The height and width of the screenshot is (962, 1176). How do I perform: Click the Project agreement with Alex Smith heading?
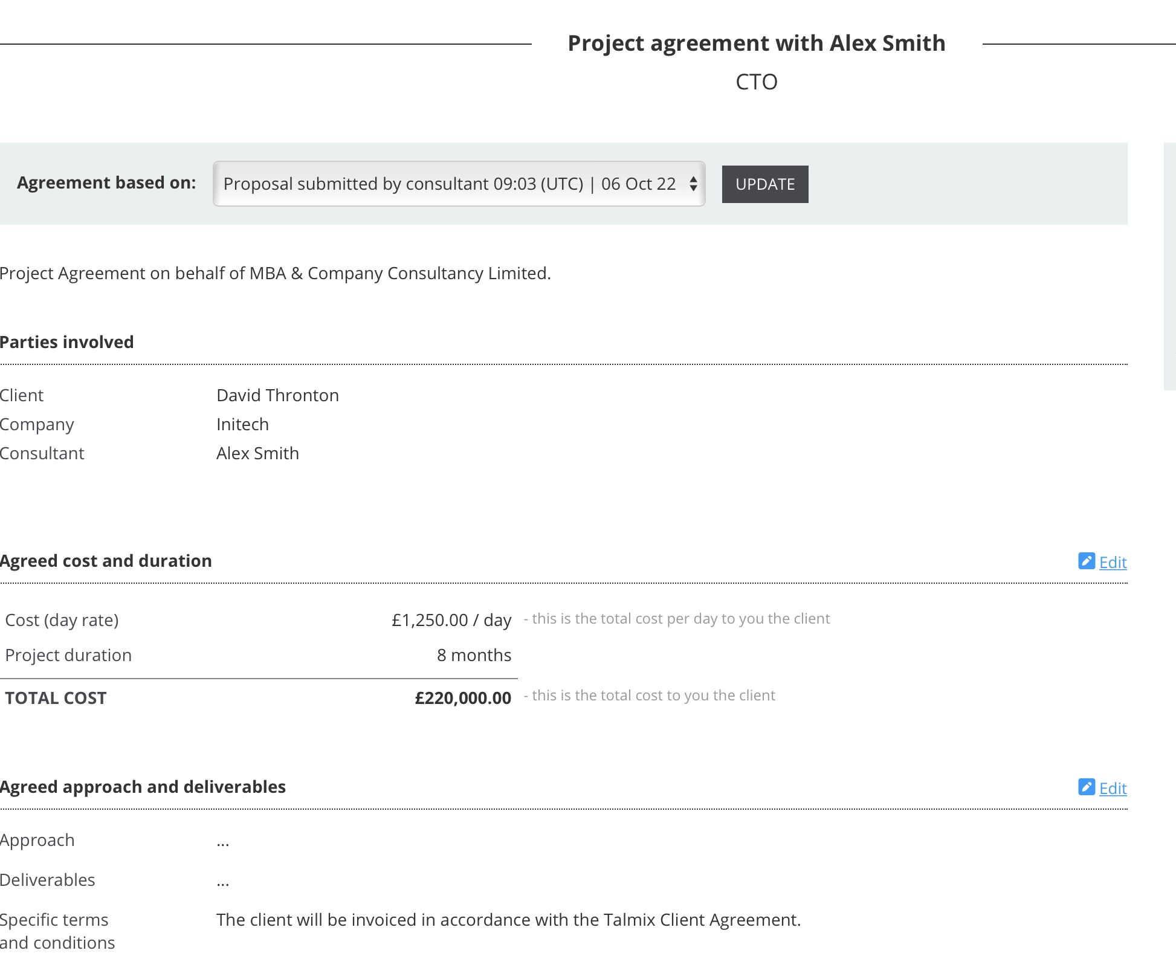(756, 44)
